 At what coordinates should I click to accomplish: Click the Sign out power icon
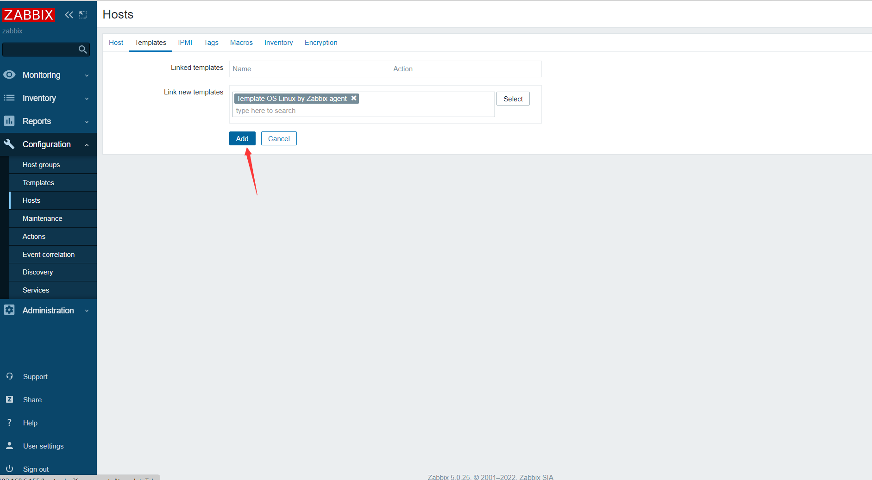[9, 468]
